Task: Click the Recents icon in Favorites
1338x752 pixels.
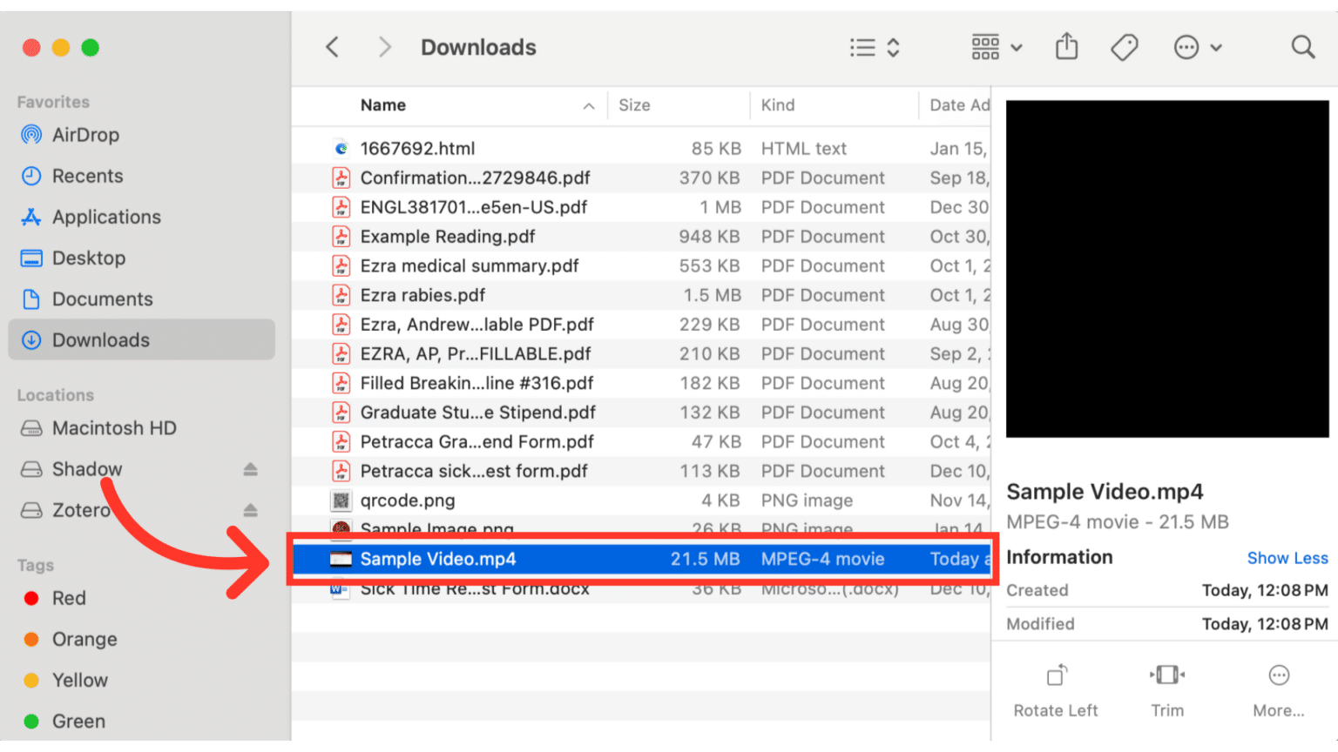Action: coord(31,176)
